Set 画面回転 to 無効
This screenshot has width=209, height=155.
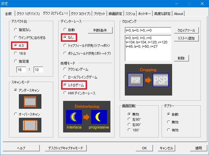pyautogui.click(x=133, y=114)
